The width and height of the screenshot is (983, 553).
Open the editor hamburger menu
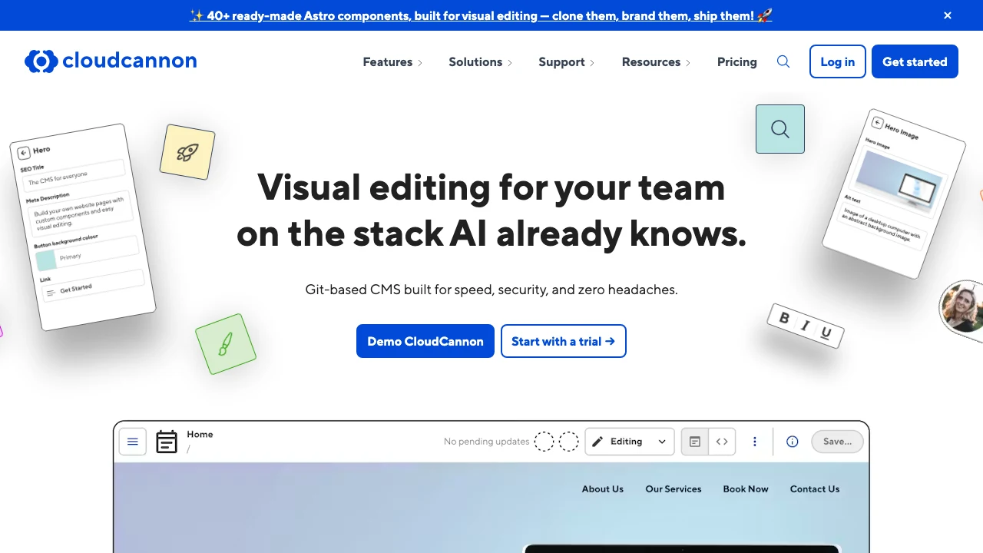click(133, 442)
